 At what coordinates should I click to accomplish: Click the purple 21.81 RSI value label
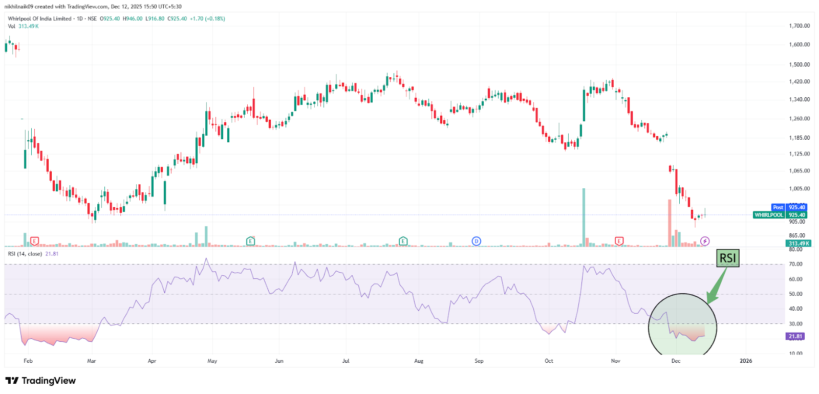tap(795, 336)
